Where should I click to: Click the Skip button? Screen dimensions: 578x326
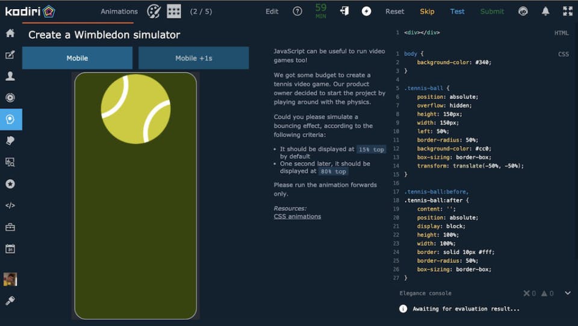pos(427,11)
